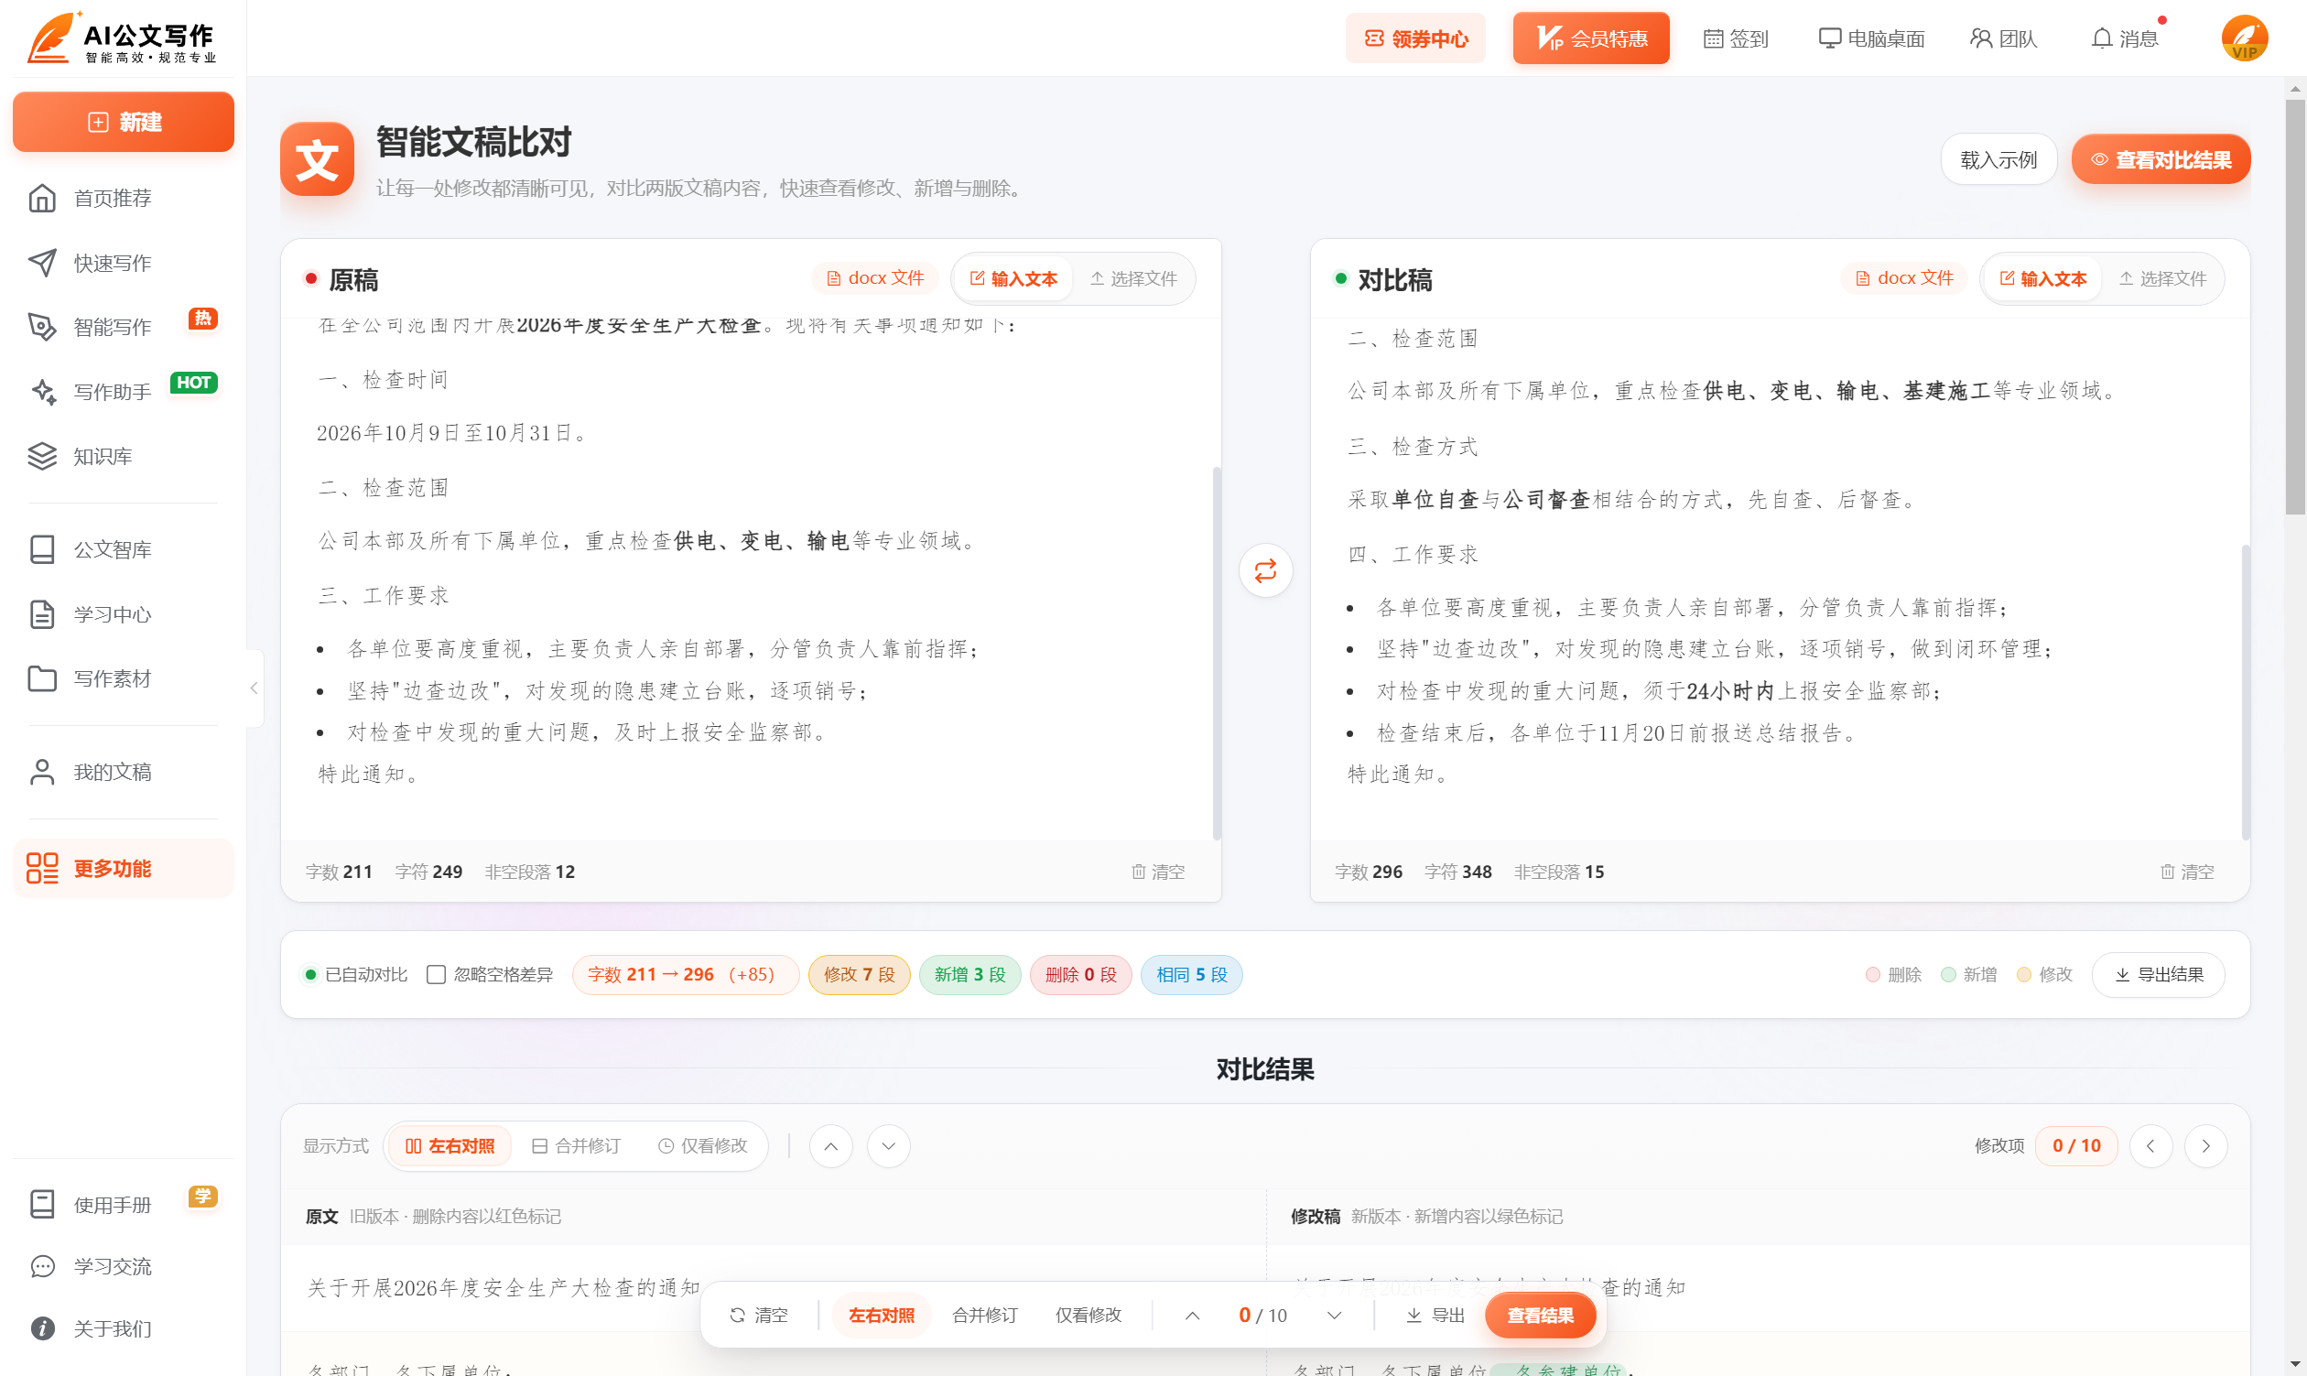Click the floating toolbar down chevron
The width and height of the screenshot is (2307, 1376).
1335,1315
